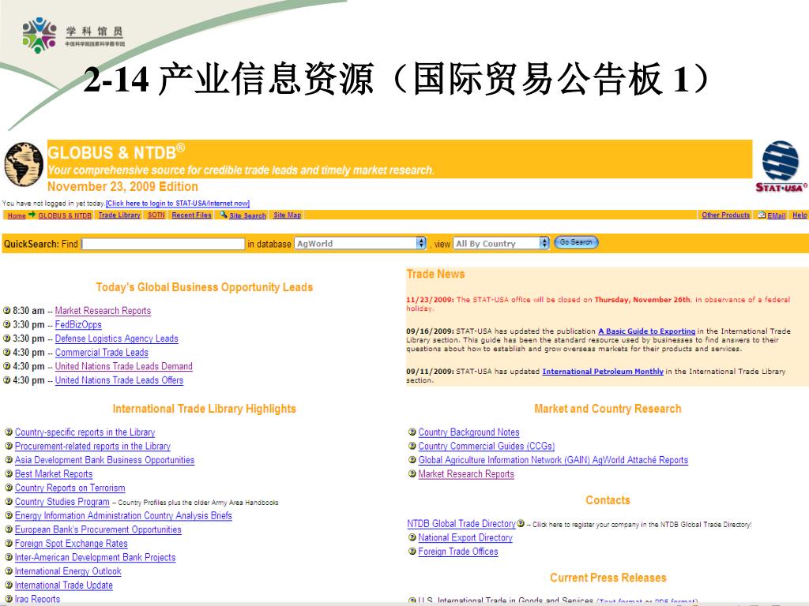Open National Export Directory link

click(x=465, y=537)
